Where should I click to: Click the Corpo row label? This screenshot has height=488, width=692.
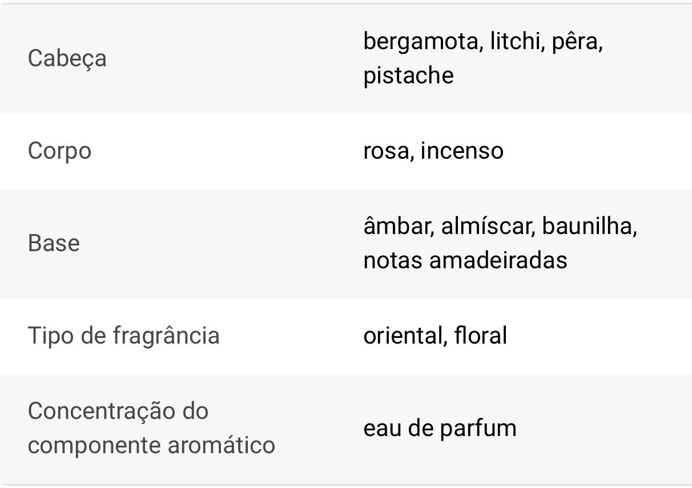pyautogui.click(x=59, y=151)
